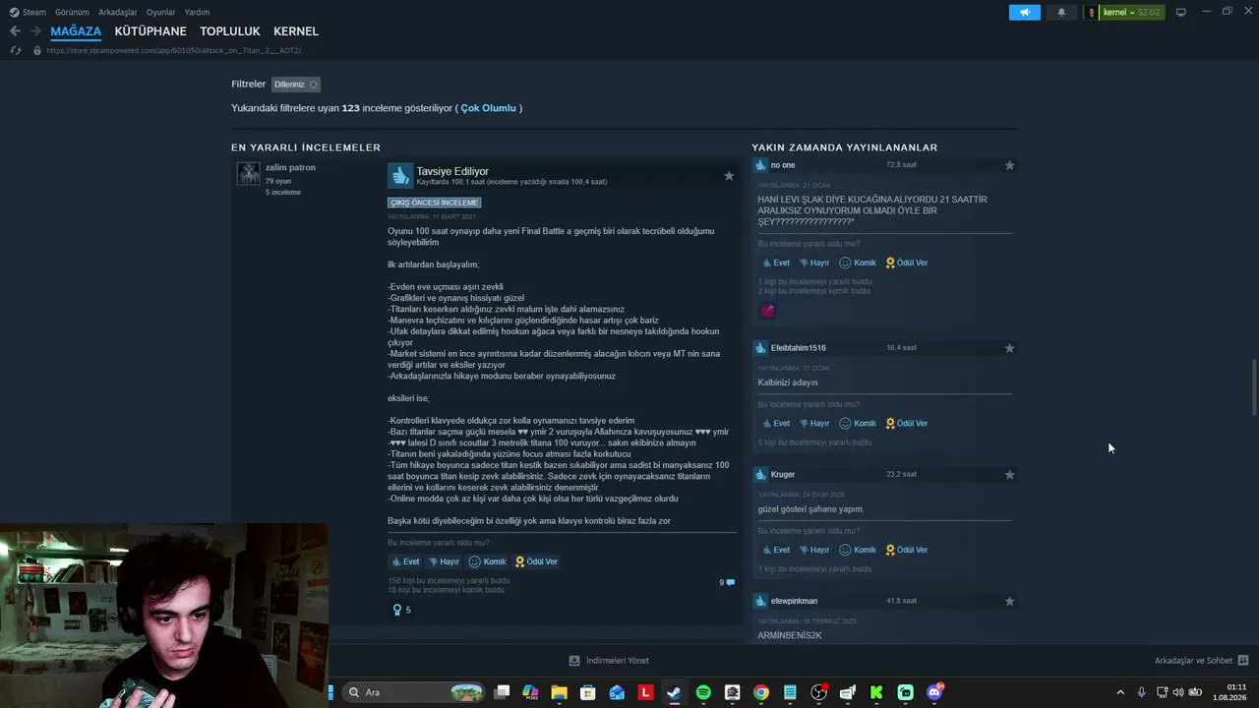
Task: Open comments bubble on zalim patron's review
Action: 727,583
